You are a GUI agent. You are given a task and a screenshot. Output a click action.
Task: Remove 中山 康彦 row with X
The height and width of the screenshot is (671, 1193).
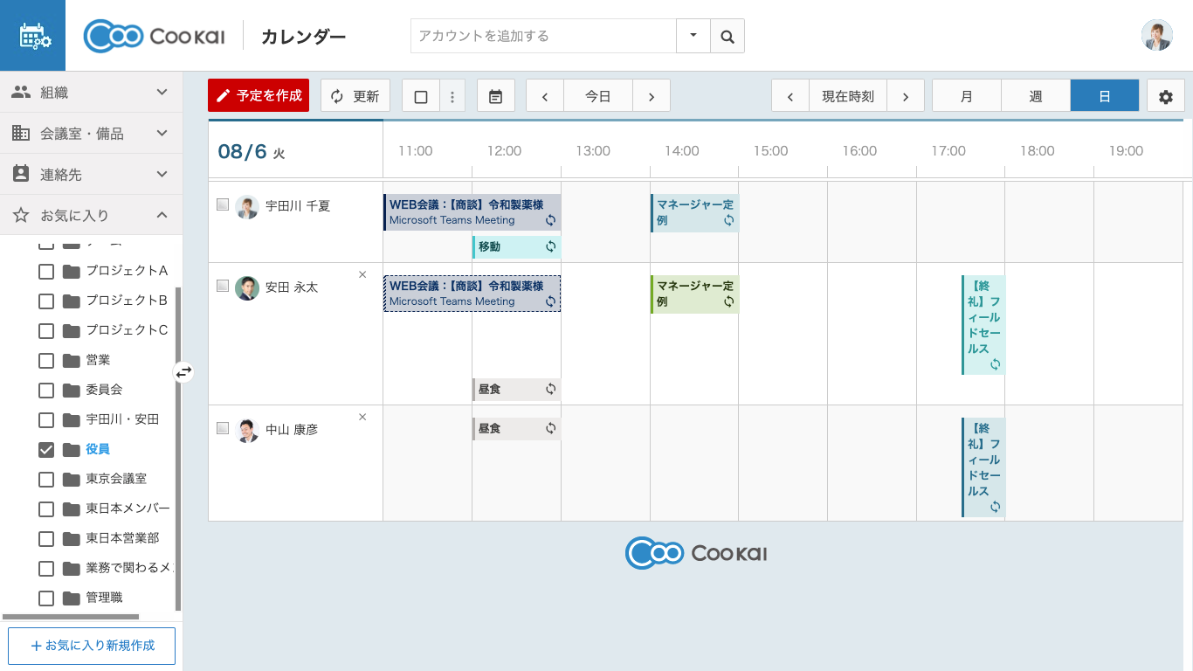click(362, 417)
